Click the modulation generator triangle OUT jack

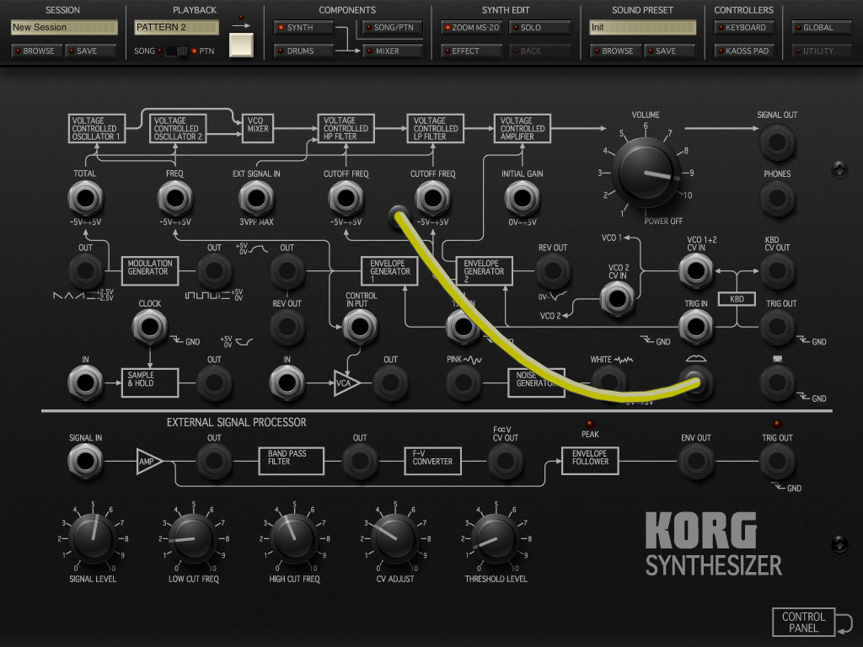tap(85, 270)
